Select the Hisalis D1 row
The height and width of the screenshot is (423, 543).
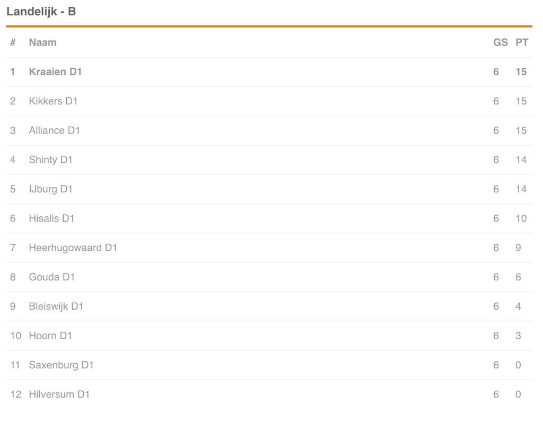pyautogui.click(x=51, y=218)
